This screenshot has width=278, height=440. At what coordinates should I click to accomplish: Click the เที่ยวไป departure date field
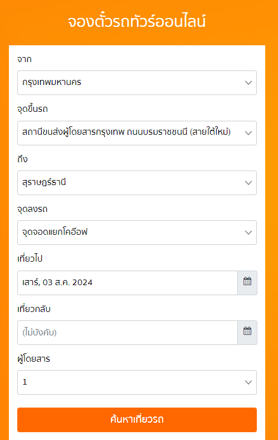(127, 282)
